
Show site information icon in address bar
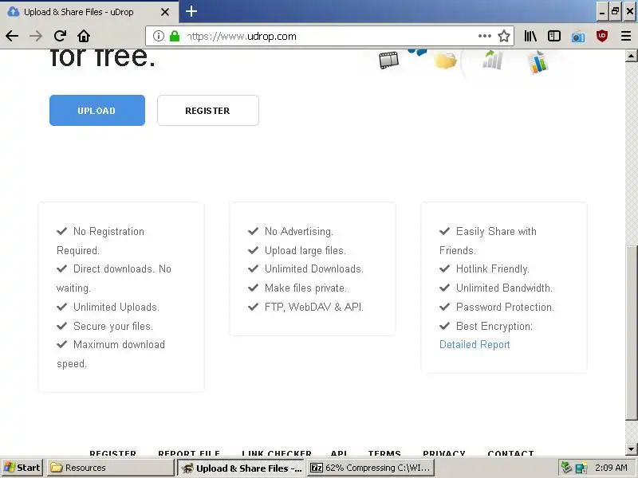click(x=158, y=36)
